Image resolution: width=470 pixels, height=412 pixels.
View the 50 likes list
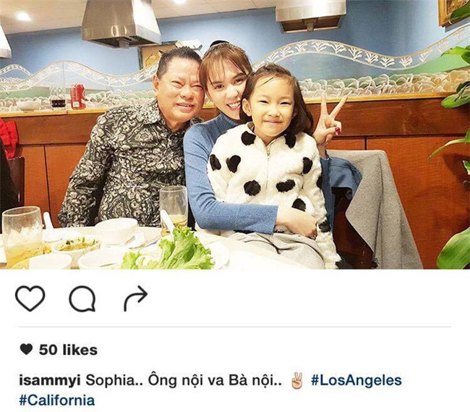(x=68, y=350)
